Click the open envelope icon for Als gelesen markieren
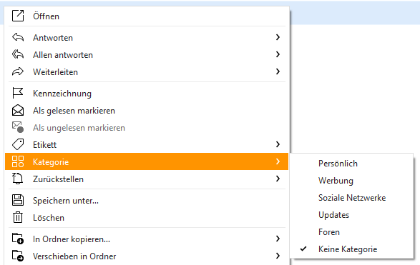 click(18, 110)
